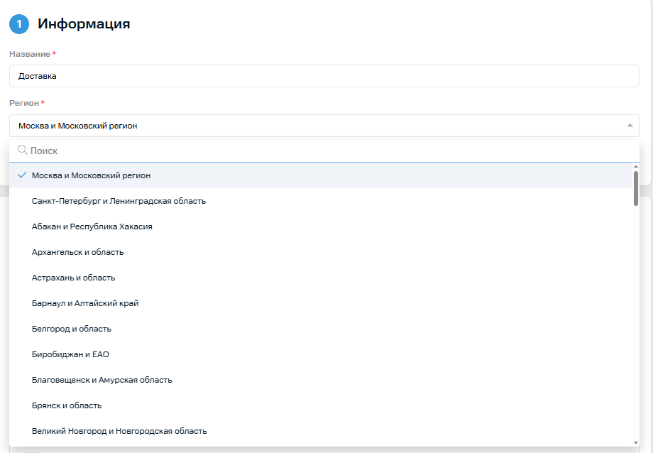The height and width of the screenshot is (453, 653).
Task: Click the region list scrollbar thumb
Action: click(x=635, y=188)
